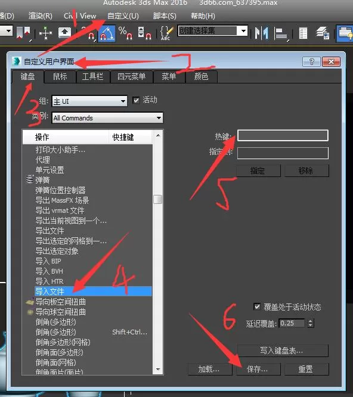Click the dialog help question-mark button
This screenshot has width=353, height=397.
(x=311, y=61)
